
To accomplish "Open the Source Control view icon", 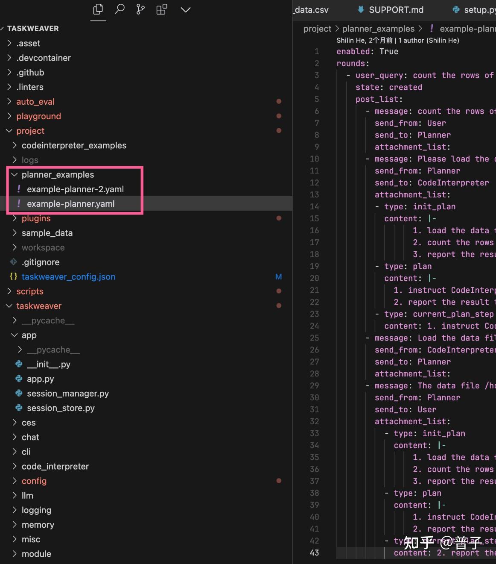I will point(140,9).
